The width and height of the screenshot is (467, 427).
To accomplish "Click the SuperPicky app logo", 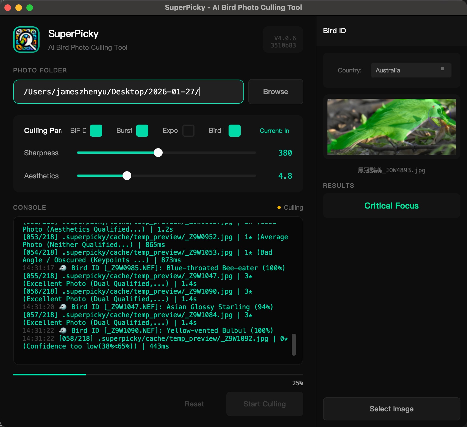I will [x=26, y=40].
